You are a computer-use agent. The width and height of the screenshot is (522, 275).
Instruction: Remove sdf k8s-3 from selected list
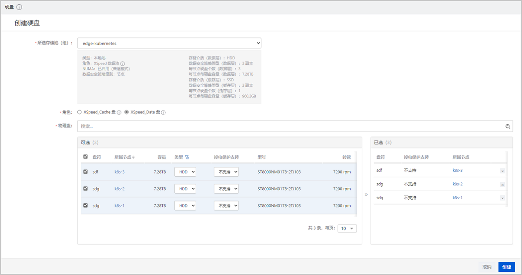(502, 171)
